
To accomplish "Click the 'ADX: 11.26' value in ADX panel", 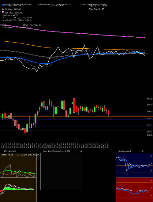I will tap(7, 155).
